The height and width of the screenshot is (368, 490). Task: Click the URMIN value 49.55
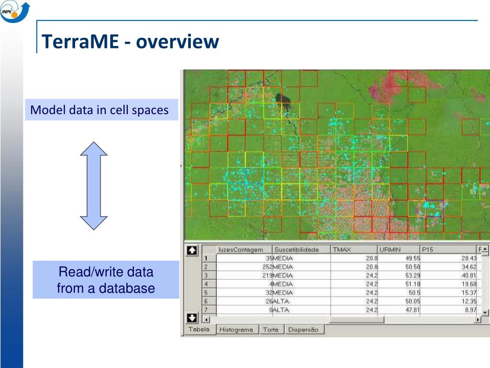point(412,258)
